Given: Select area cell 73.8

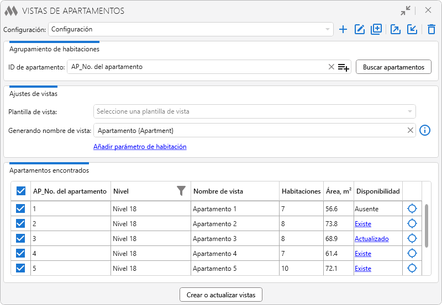Looking at the screenshot, I should click(339, 224).
